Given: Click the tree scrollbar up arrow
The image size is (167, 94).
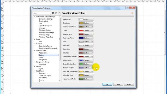Looking at the screenshot, I should pos(60,17).
